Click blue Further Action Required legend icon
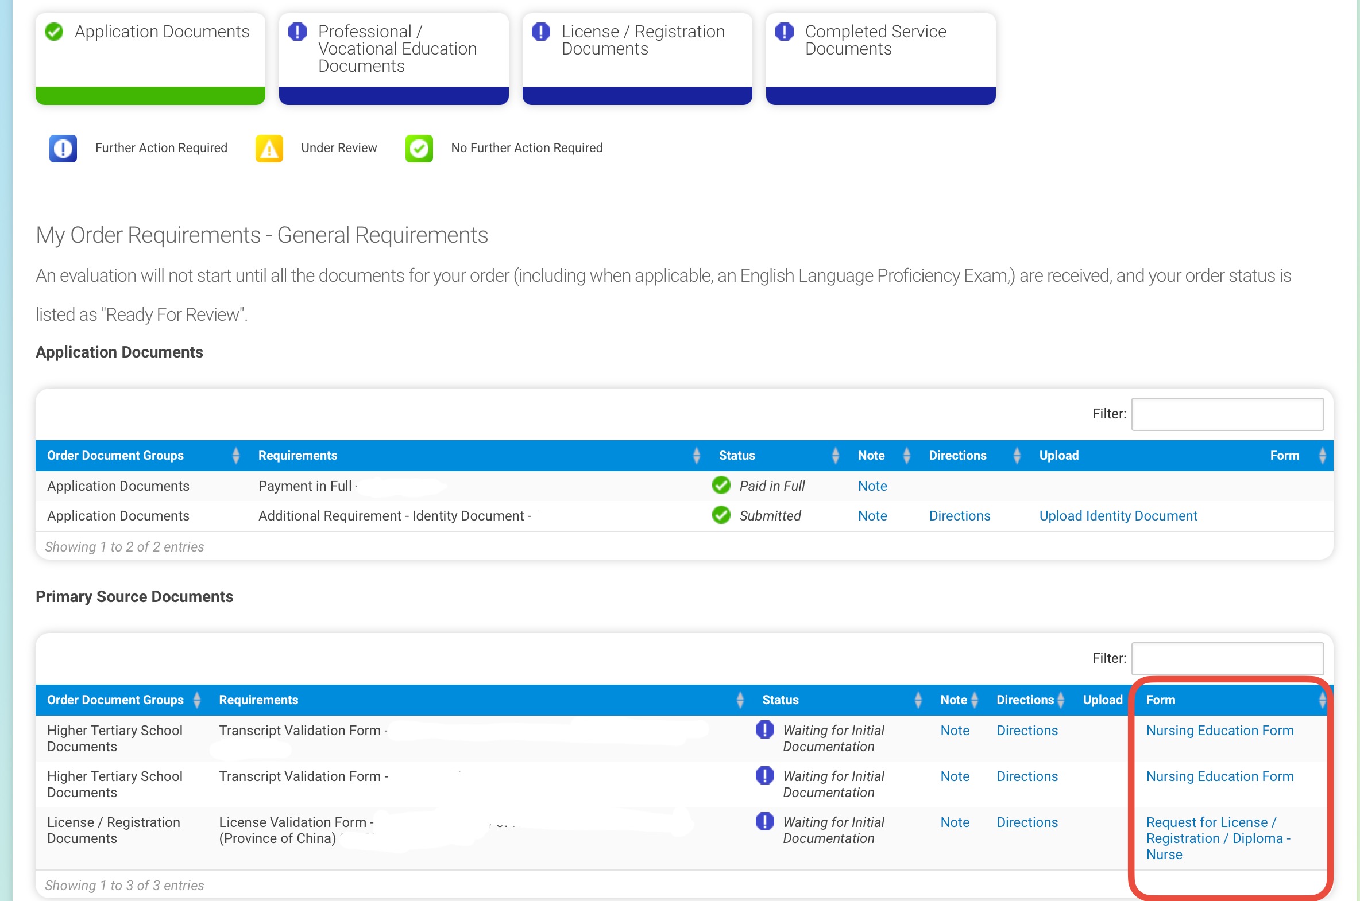The width and height of the screenshot is (1360, 901). (63, 149)
